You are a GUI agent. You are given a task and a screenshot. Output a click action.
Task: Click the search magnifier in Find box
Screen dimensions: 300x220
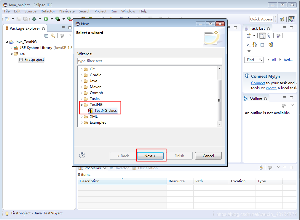260,60
